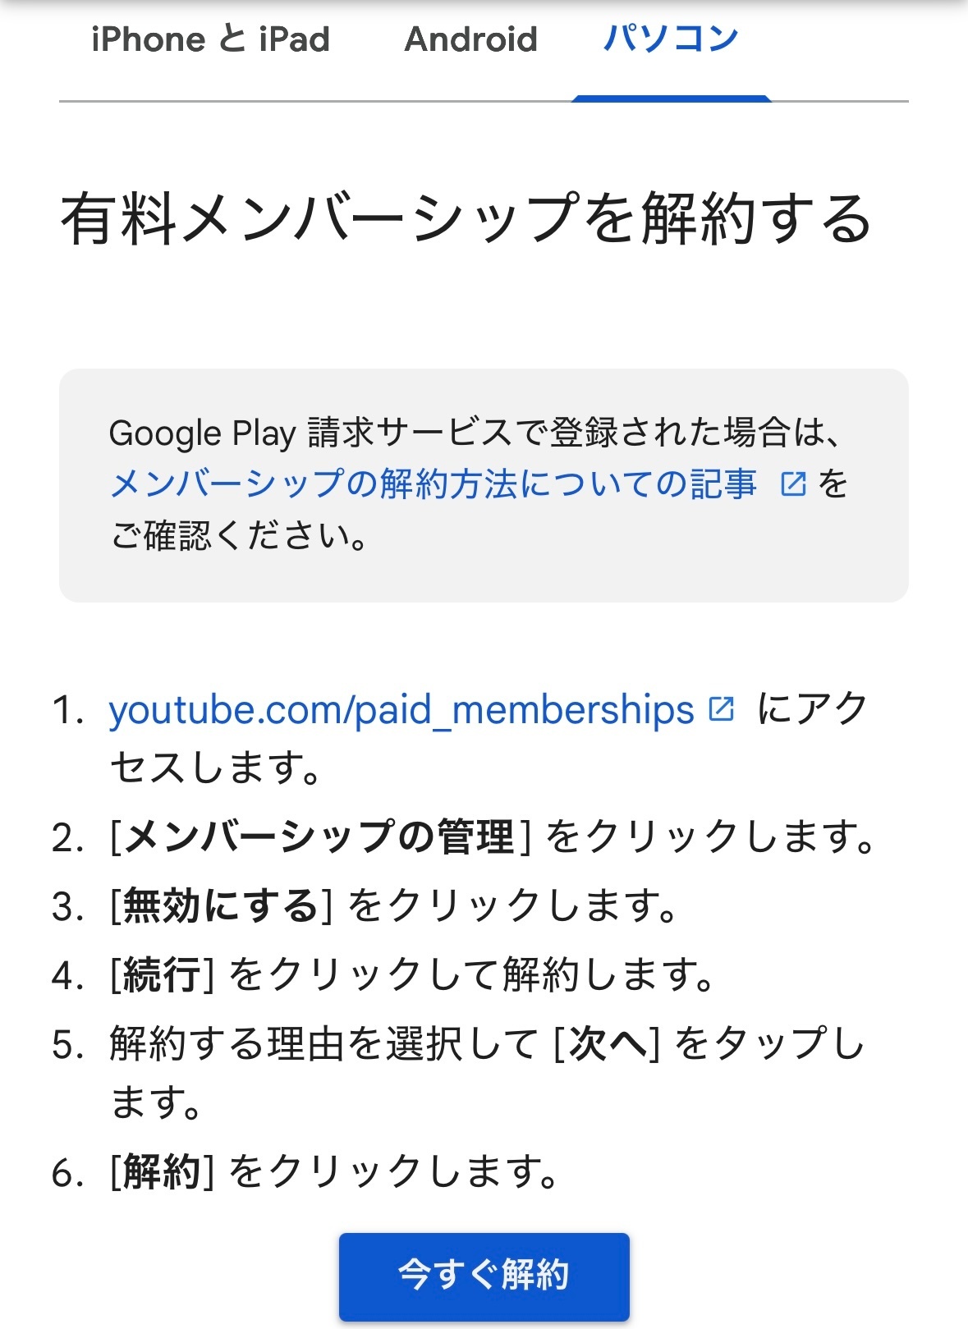Select the パソコン tab

pos(671,39)
